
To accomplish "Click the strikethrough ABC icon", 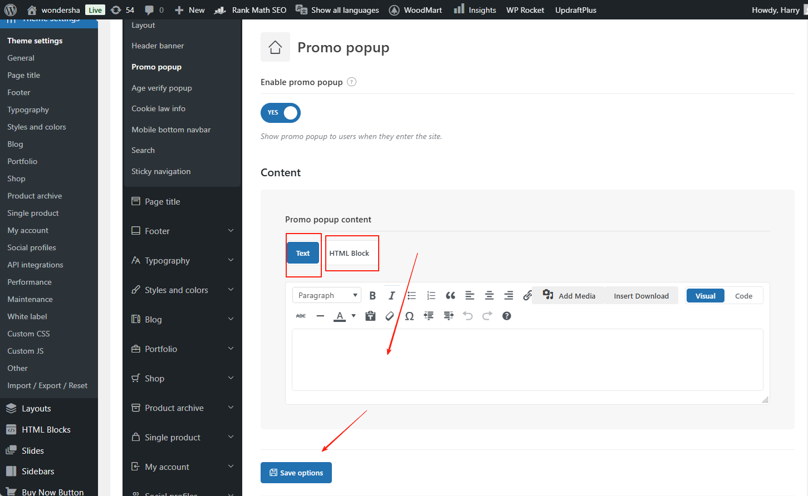I will tap(301, 316).
